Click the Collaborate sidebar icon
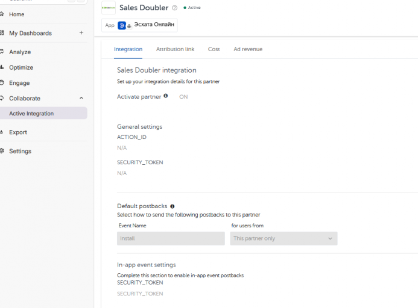418x308 pixels. tap(2, 98)
